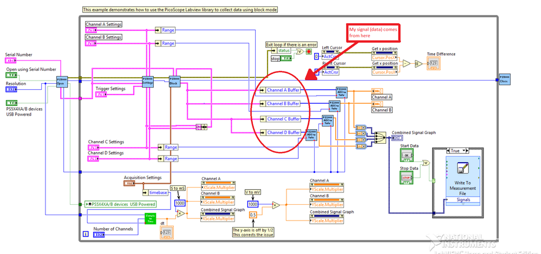Click the Channel D Buffer unbundle node
Viewport: 541px width, 254px height.
point(281,132)
